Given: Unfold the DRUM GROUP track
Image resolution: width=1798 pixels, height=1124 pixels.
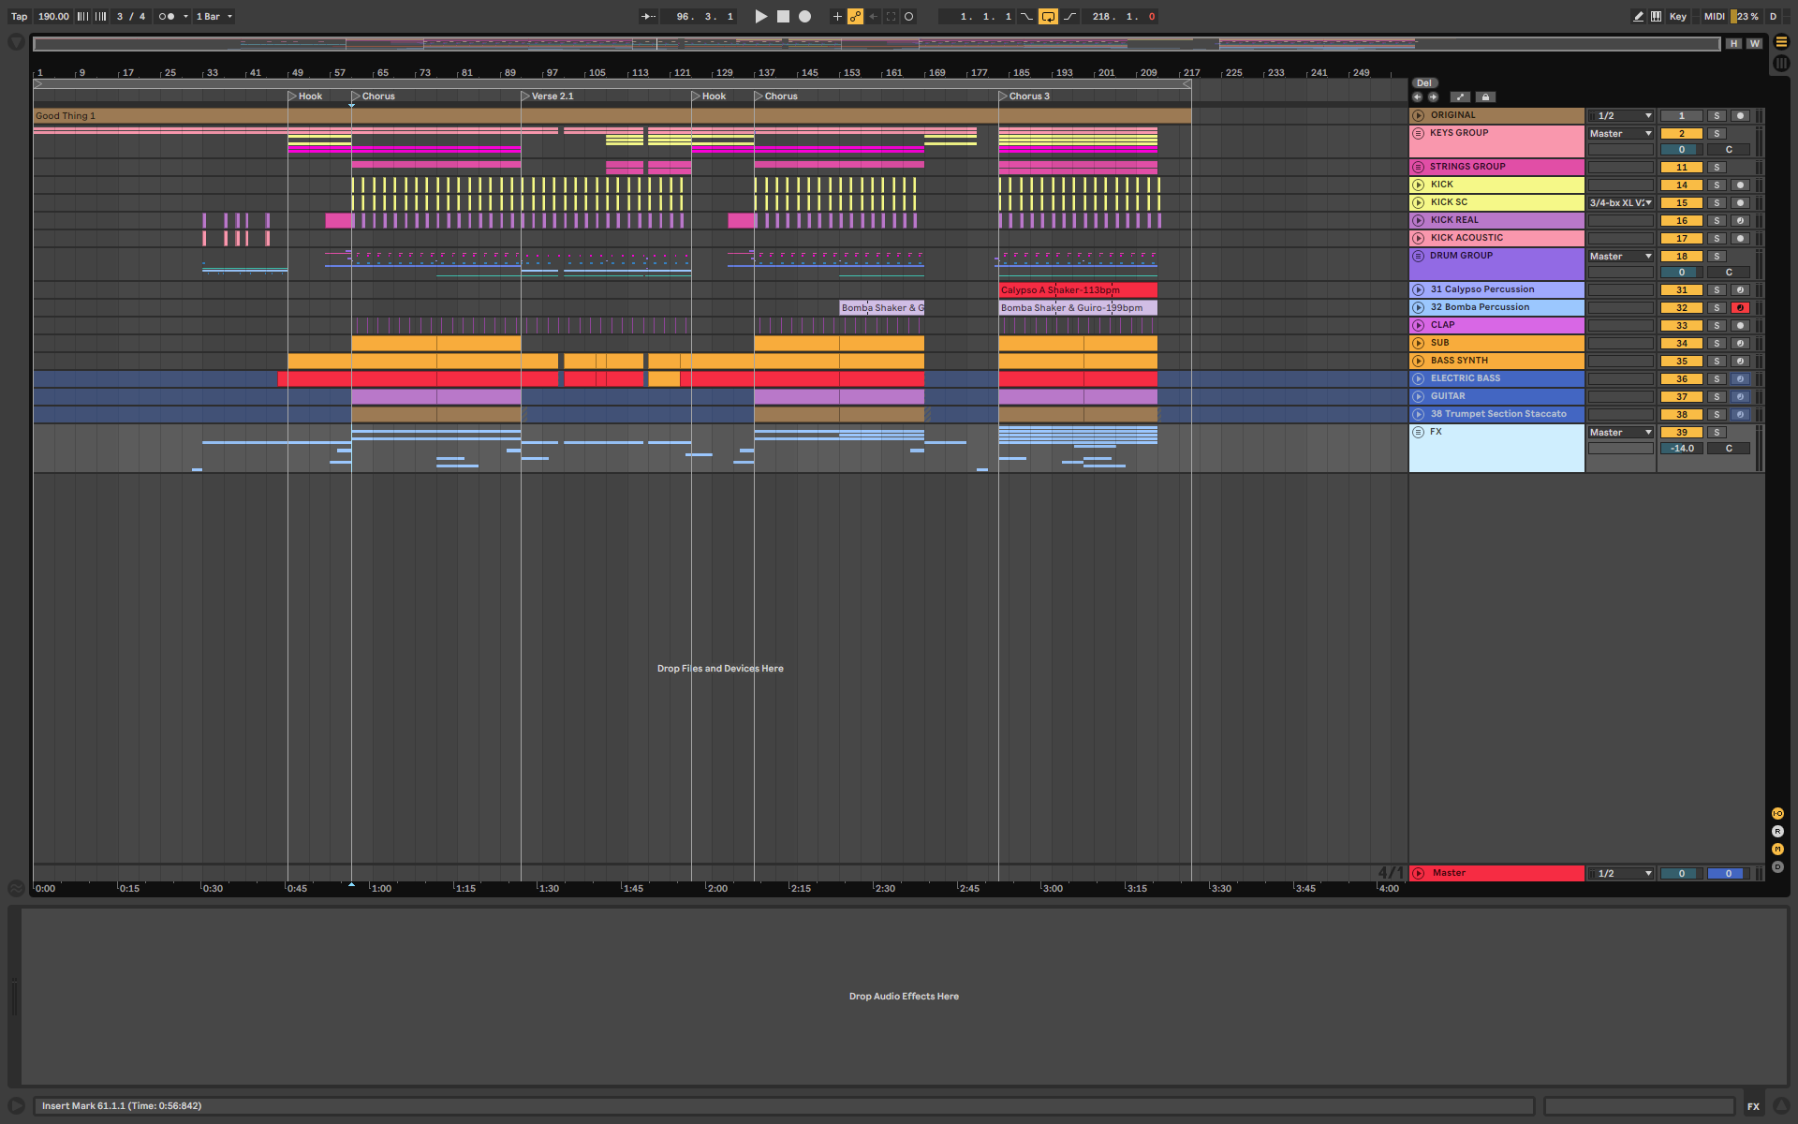Looking at the screenshot, I should click(1418, 256).
